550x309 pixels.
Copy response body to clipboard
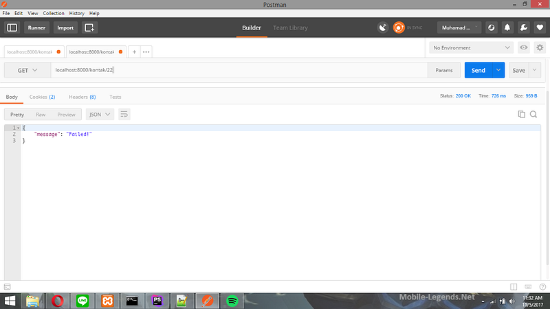coord(522,114)
